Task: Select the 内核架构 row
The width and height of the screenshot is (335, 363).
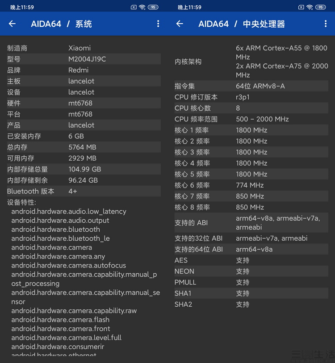Action: click(251, 62)
